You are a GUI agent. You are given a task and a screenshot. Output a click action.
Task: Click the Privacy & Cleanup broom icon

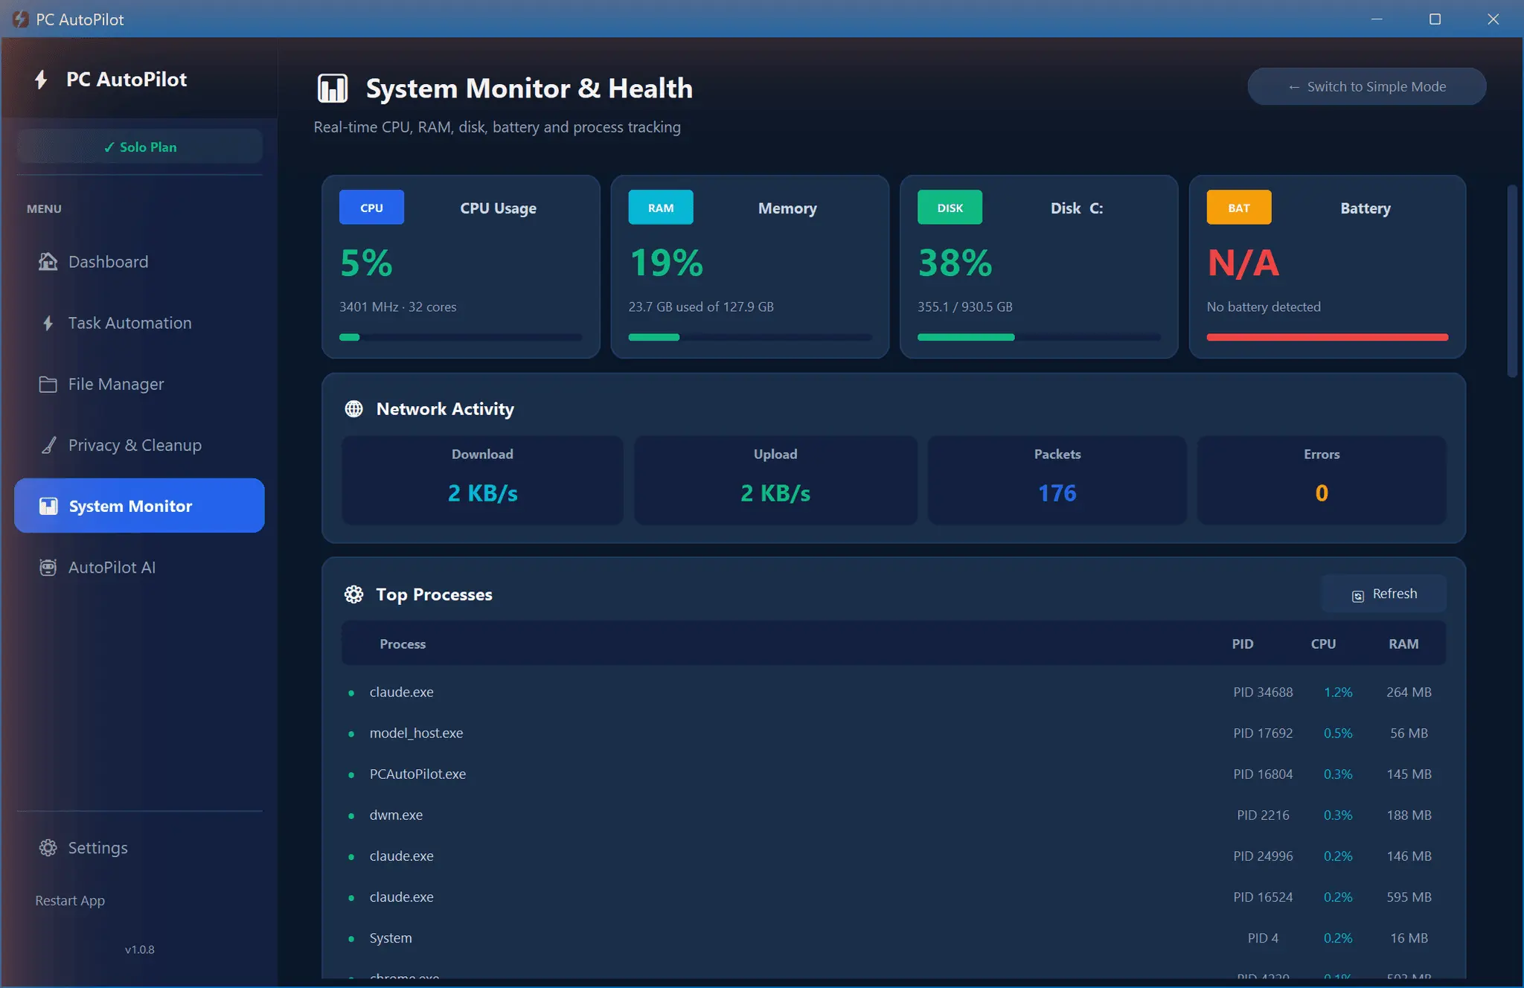[48, 445]
